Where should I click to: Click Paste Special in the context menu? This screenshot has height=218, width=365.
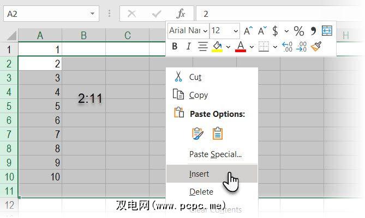click(215, 154)
